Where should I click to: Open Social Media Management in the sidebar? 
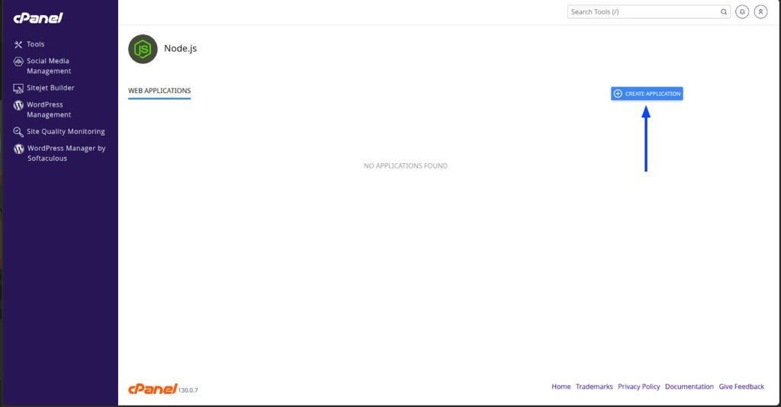[x=49, y=66]
